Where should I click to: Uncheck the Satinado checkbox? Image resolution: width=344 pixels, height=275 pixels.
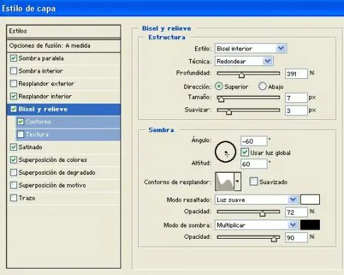coord(13,147)
